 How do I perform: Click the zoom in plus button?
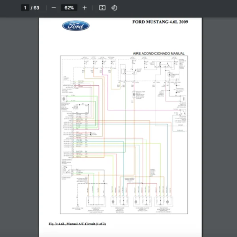click(85, 8)
